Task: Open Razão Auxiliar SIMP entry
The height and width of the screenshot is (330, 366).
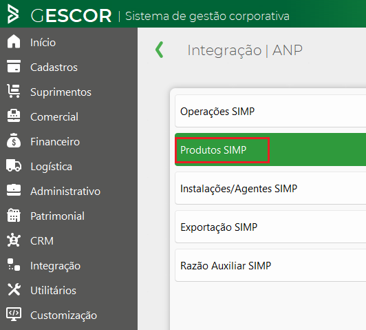Action: [x=270, y=265]
